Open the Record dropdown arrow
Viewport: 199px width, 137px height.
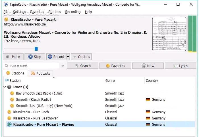coord(68,57)
